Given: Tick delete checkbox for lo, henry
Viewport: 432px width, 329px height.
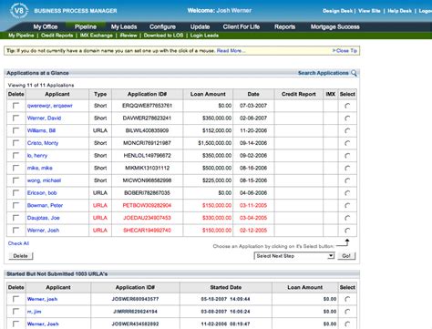Looking at the screenshot, I should pos(15,155).
